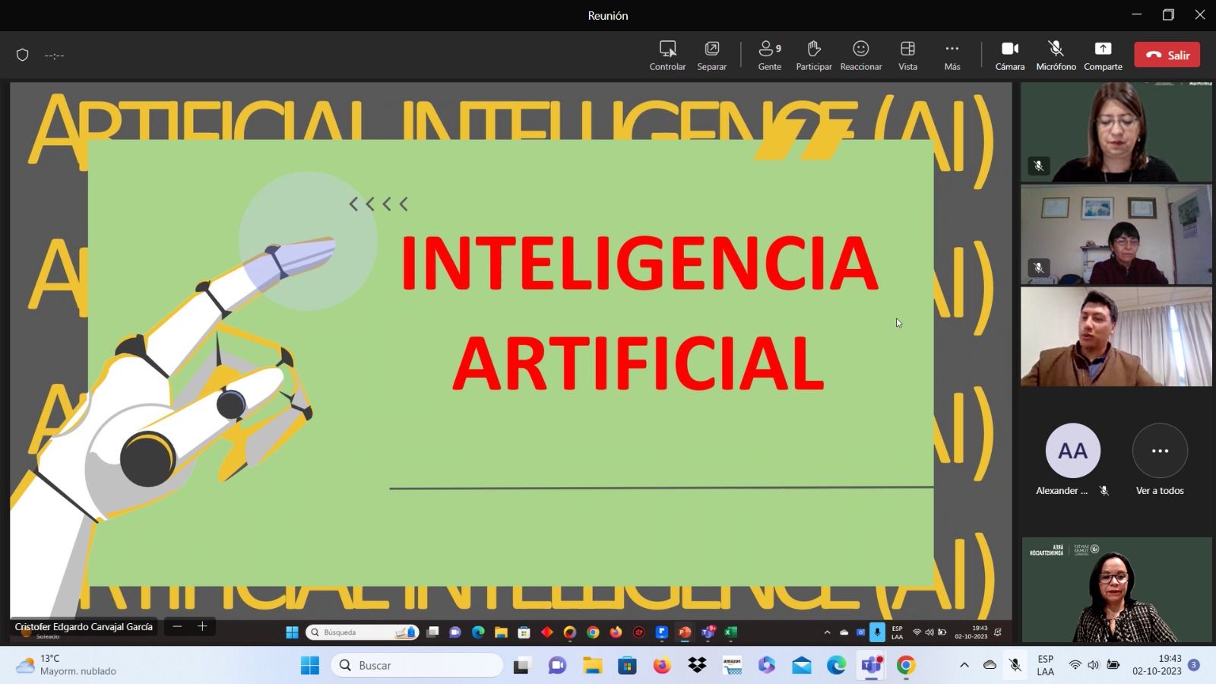Zoom in shared content with plus button
This screenshot has width=1216, height=684.
[202, 626]
